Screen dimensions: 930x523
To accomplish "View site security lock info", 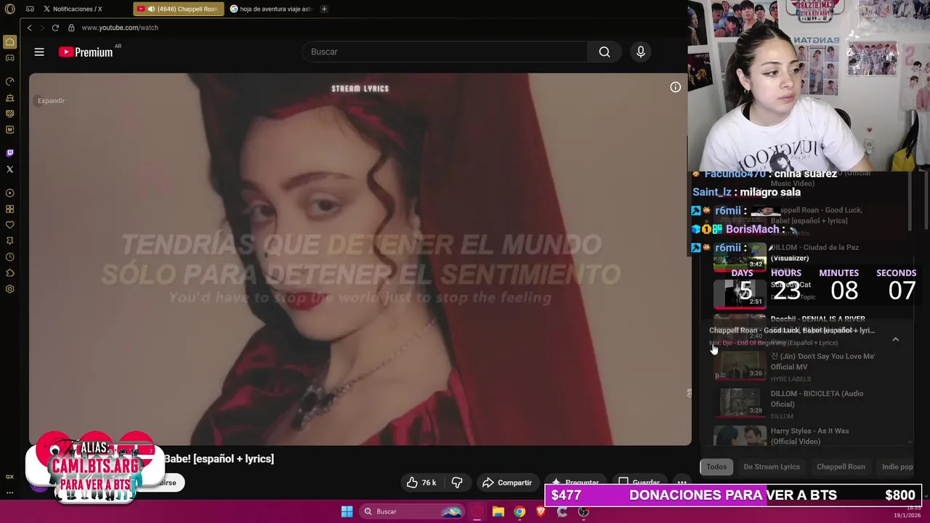I will [71, 28].
